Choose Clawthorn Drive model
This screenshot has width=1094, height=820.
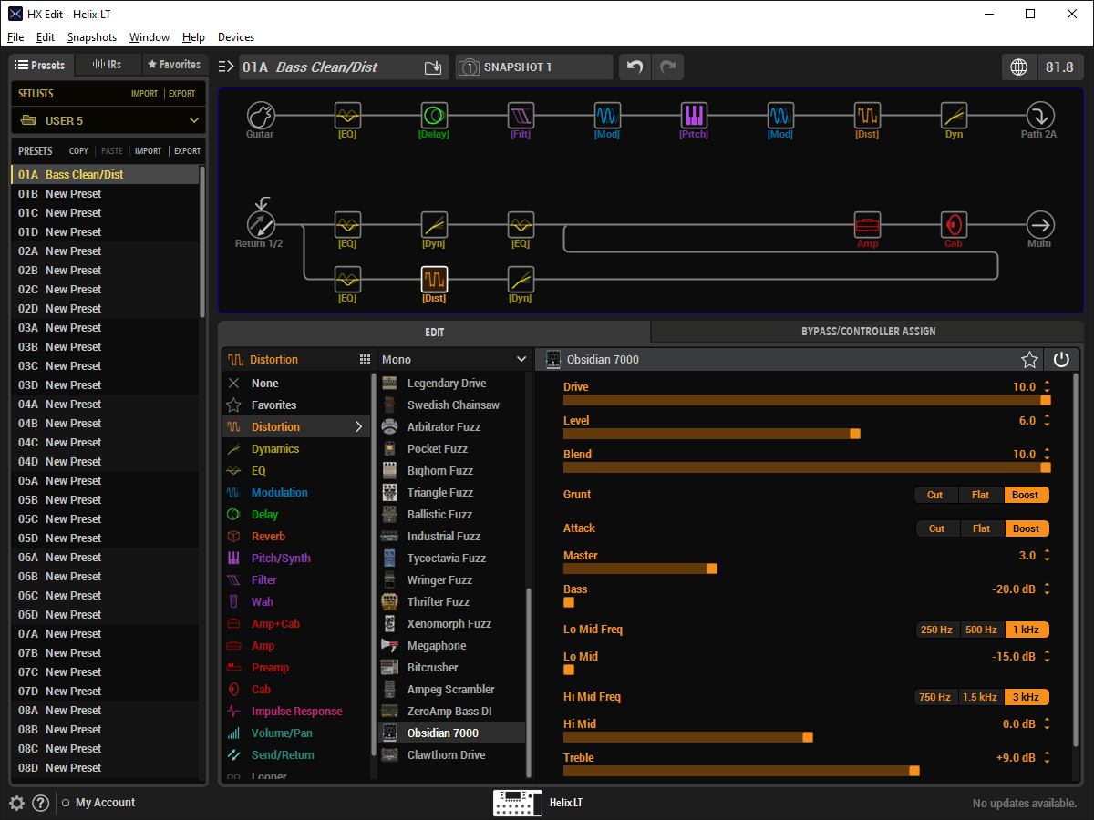tap(452, 755)
